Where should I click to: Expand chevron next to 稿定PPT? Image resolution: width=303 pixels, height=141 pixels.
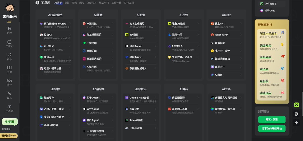point(241,24)
